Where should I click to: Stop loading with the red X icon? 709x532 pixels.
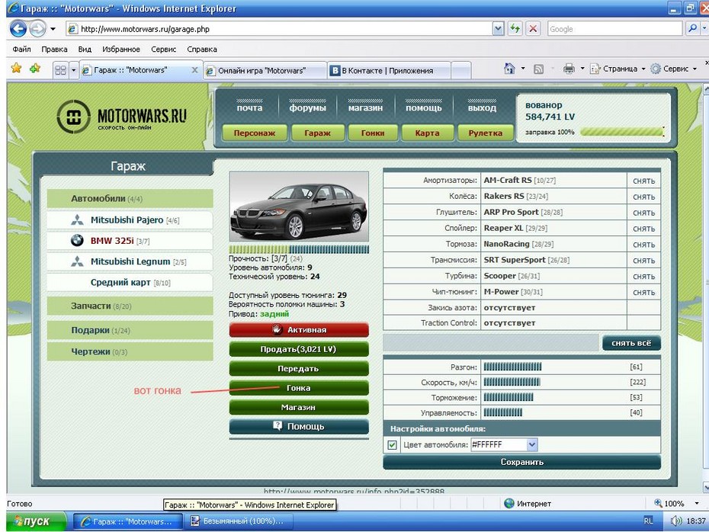coord(533,29)
